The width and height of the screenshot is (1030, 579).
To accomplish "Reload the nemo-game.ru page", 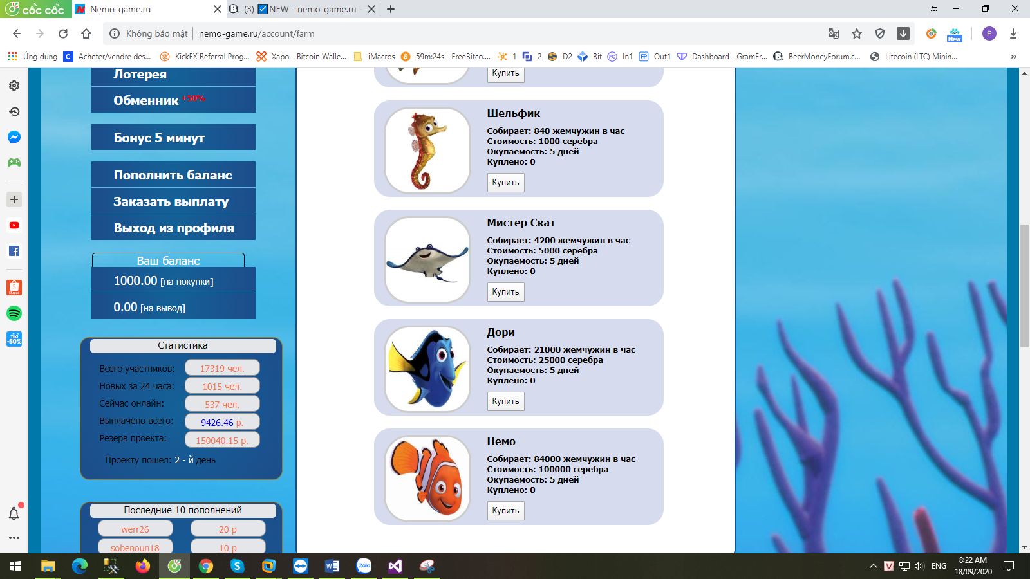I will pyautogui.click(x=63, y=33).
